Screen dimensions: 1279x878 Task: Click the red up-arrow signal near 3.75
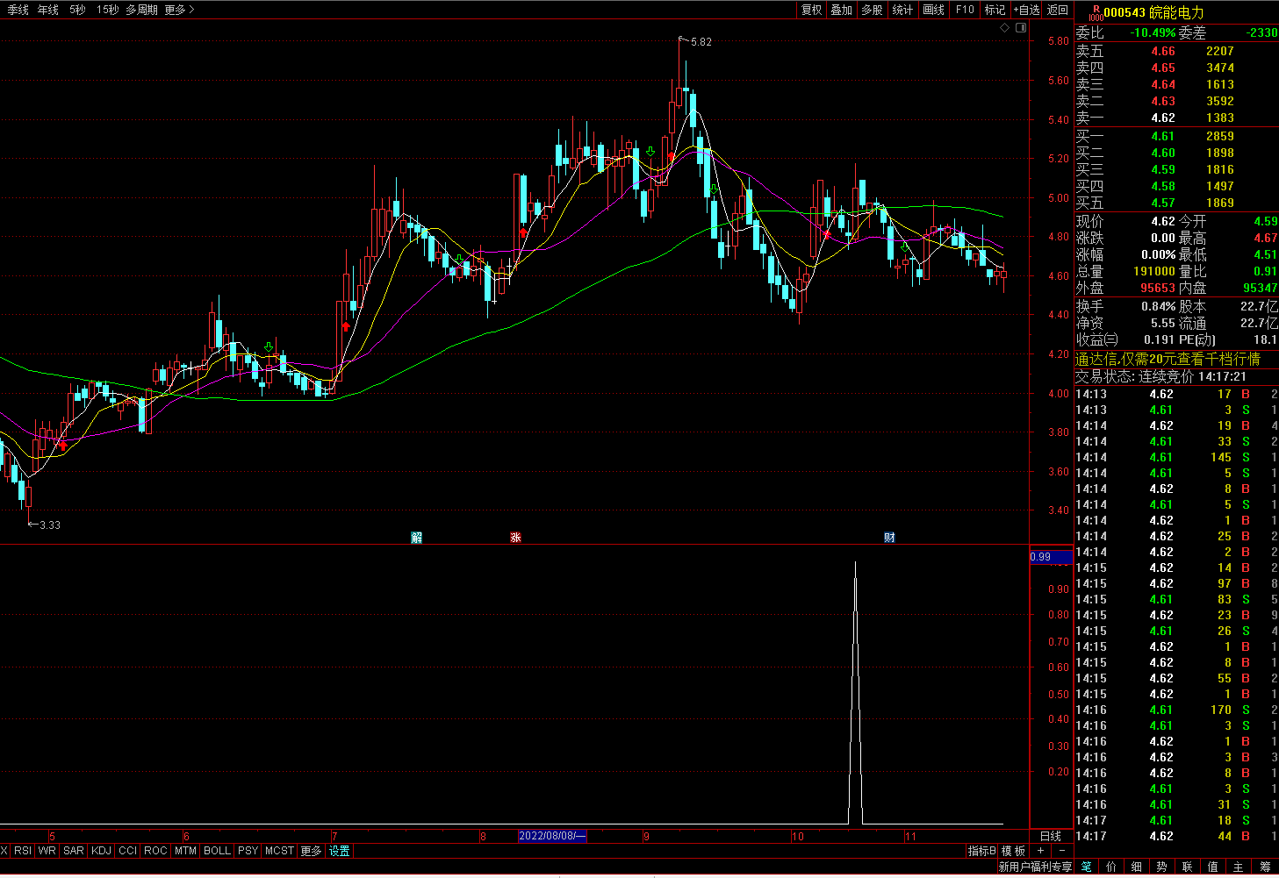(x=62, y=445)
